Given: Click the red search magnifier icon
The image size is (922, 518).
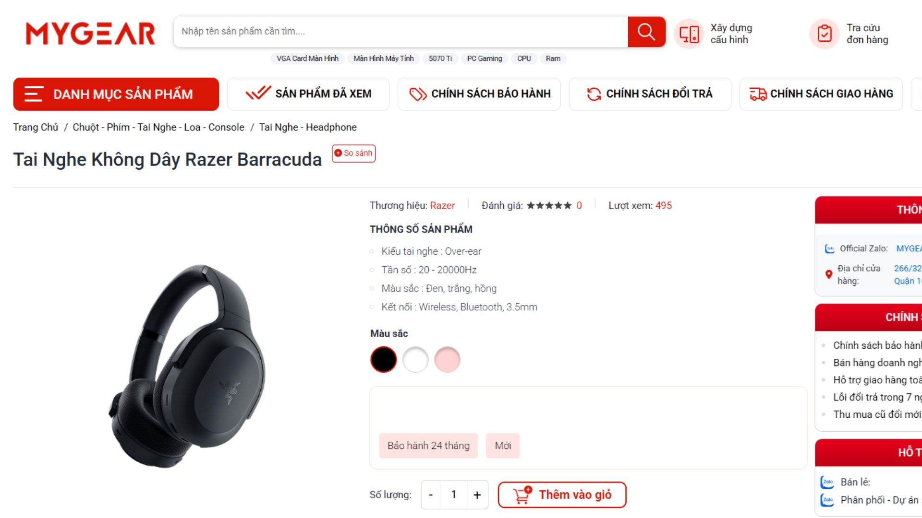Looking at the screenshot, I should click(646, 32).
